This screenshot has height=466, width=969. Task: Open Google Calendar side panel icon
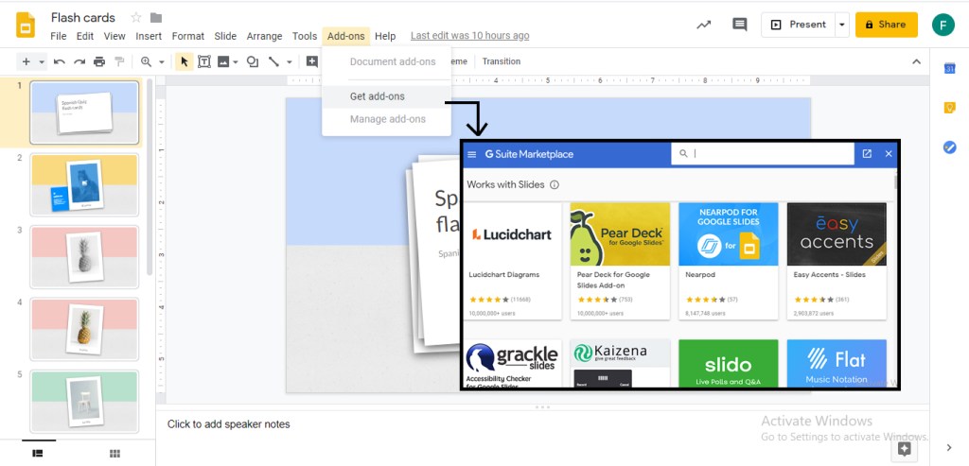[949, 68]
